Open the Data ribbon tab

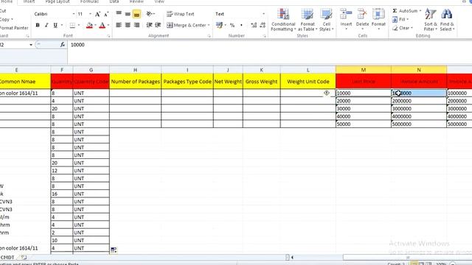coord(114,1)
